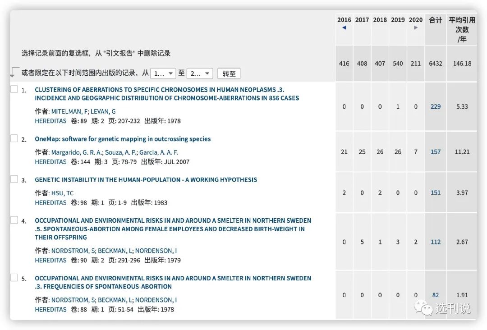Click the overall total value 6432
Screen dimensions: 487x330
(436, 63)
